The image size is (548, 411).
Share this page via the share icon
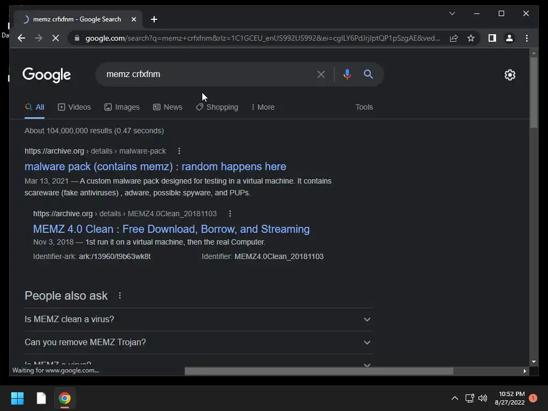(x=454, y=38)
